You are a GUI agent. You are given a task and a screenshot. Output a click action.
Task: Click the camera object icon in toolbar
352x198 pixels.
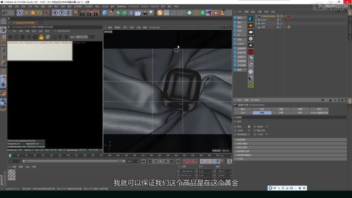pyautogui.click(x=144, y=13)
